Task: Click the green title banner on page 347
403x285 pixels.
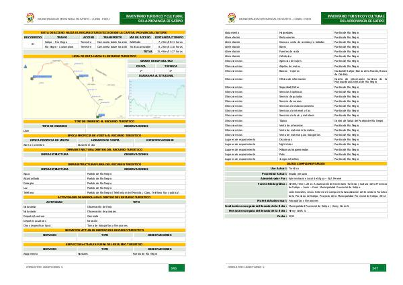Action: click(354, 18)
